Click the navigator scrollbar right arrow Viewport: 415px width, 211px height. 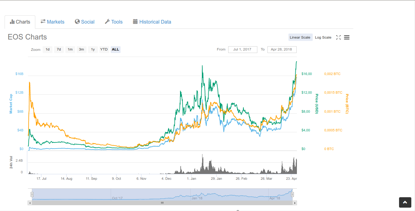[295, 203]
